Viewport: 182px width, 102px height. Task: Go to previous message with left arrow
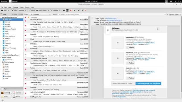[79, 10]
